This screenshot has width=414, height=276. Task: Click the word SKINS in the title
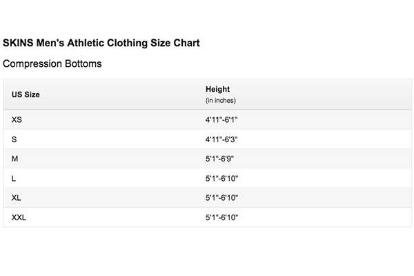(18, 43)
